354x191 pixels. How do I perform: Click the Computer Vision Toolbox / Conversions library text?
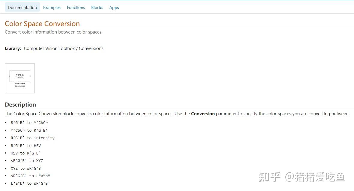(x=64, y=48)
